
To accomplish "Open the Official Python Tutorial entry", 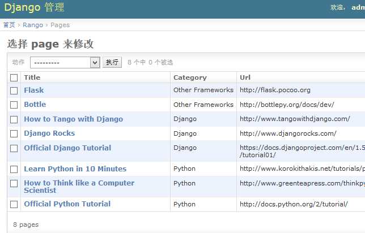I will (x=67, y=204).
